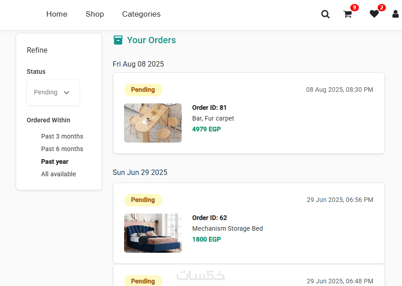Viewport: 402px width, 286px height.
Task: Open the wishlist heart icon
Action: [x=374, y=14]
